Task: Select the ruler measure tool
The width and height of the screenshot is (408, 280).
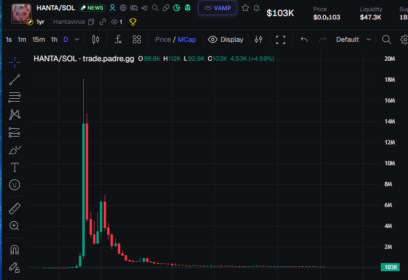Action: pyautogui.click(x=15, y=209)
